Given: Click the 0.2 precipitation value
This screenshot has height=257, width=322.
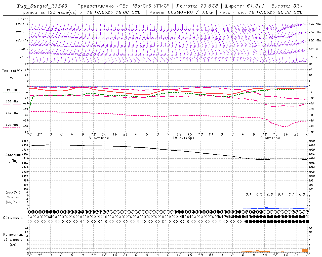Looking at the screenshot, I should (x=259, y=195).
